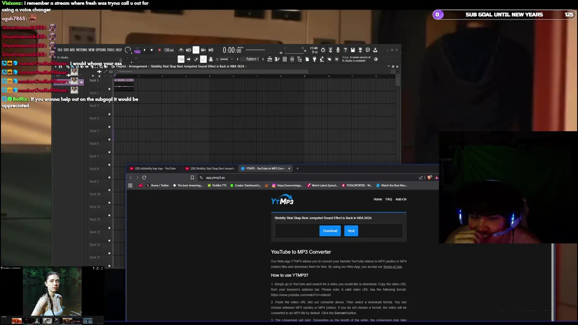Reload the YTMP3 page
The height and width of the screenshot is (325, 578).
coord(144,177)
